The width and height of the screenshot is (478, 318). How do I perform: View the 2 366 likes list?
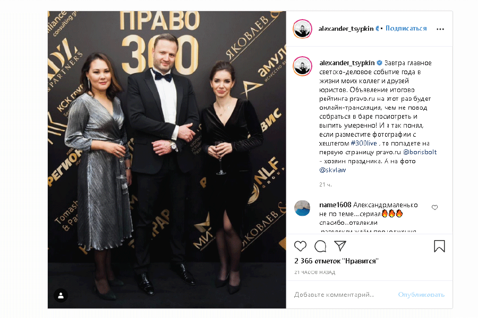point(336,261)
